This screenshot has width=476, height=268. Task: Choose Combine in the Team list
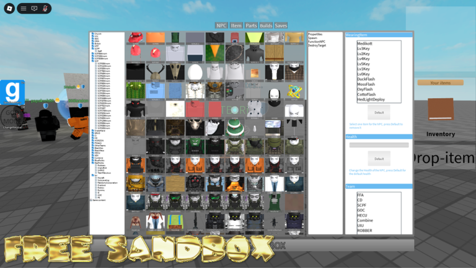pyautogui.click(x=365, y=220)
